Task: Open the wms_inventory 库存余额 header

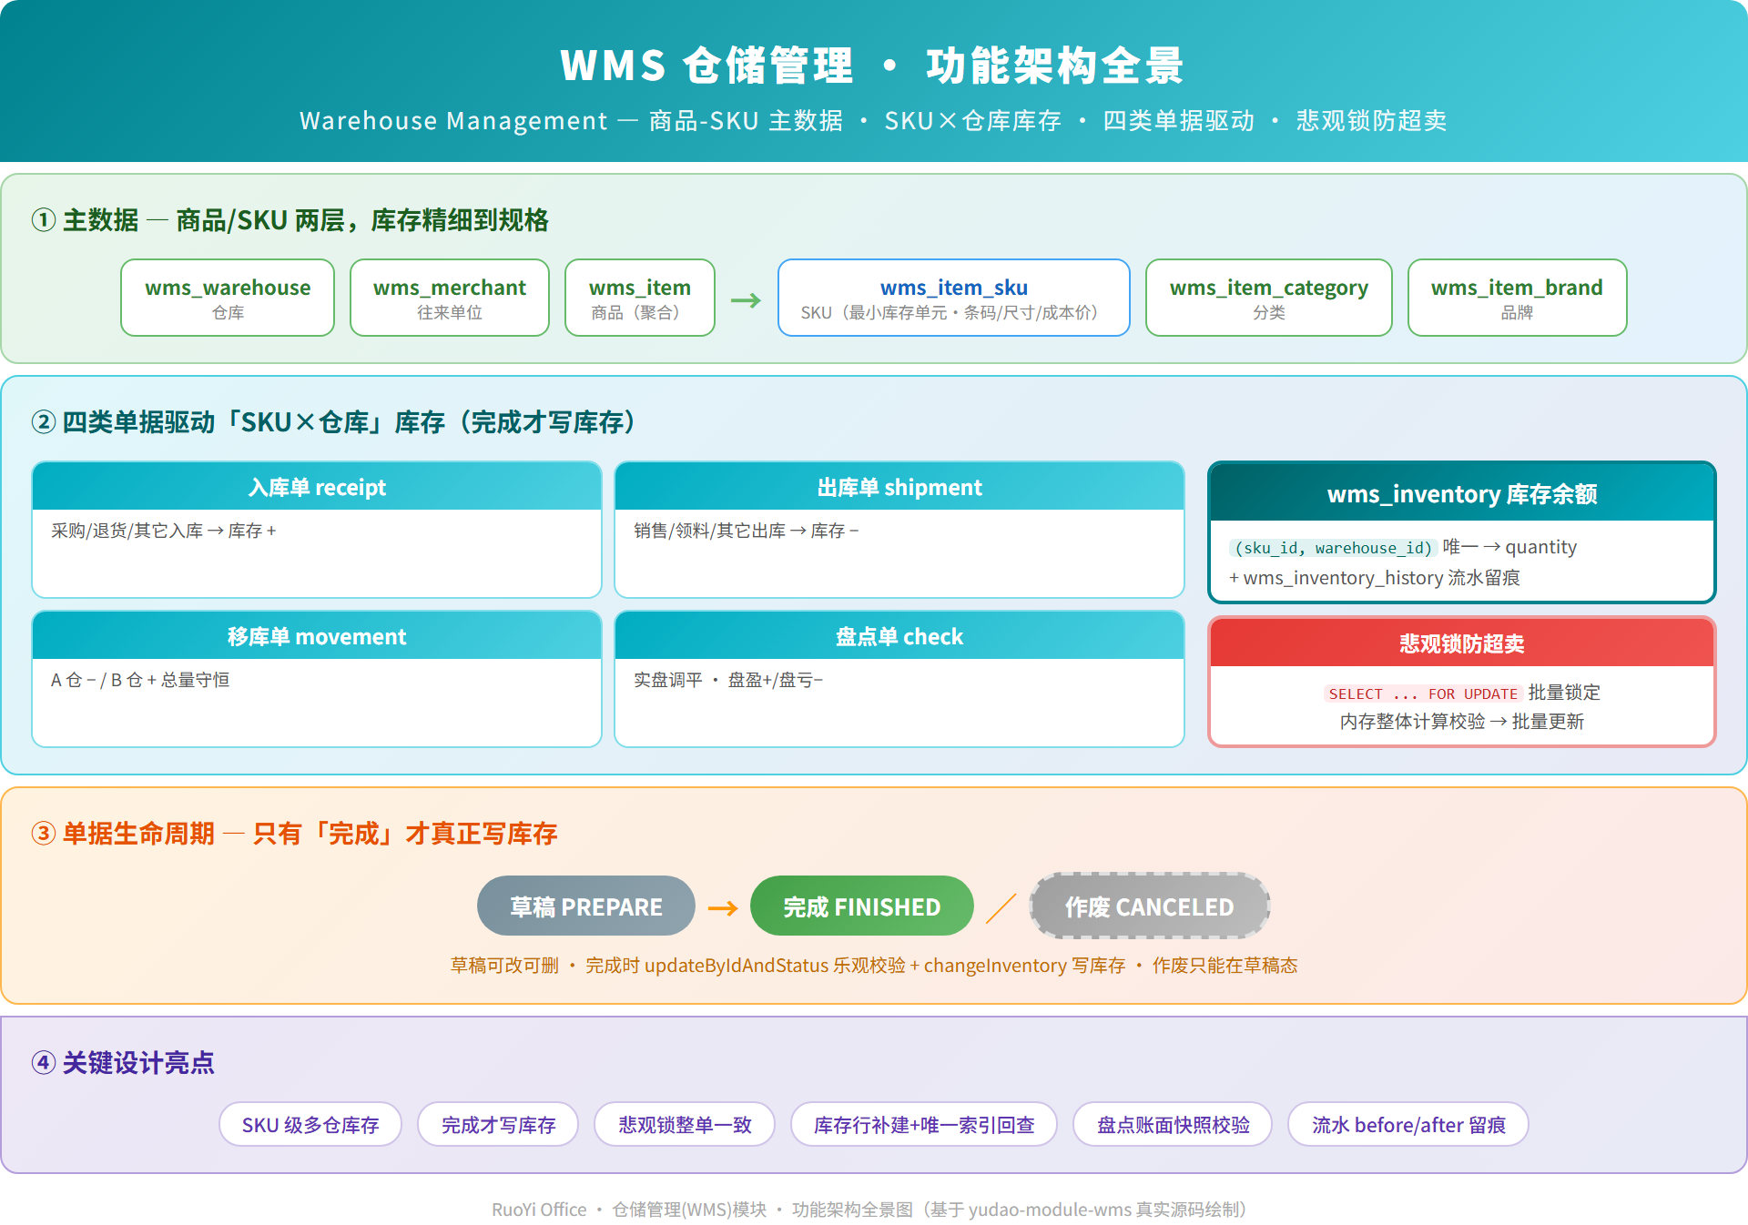Action: [x=1462, y=493]
